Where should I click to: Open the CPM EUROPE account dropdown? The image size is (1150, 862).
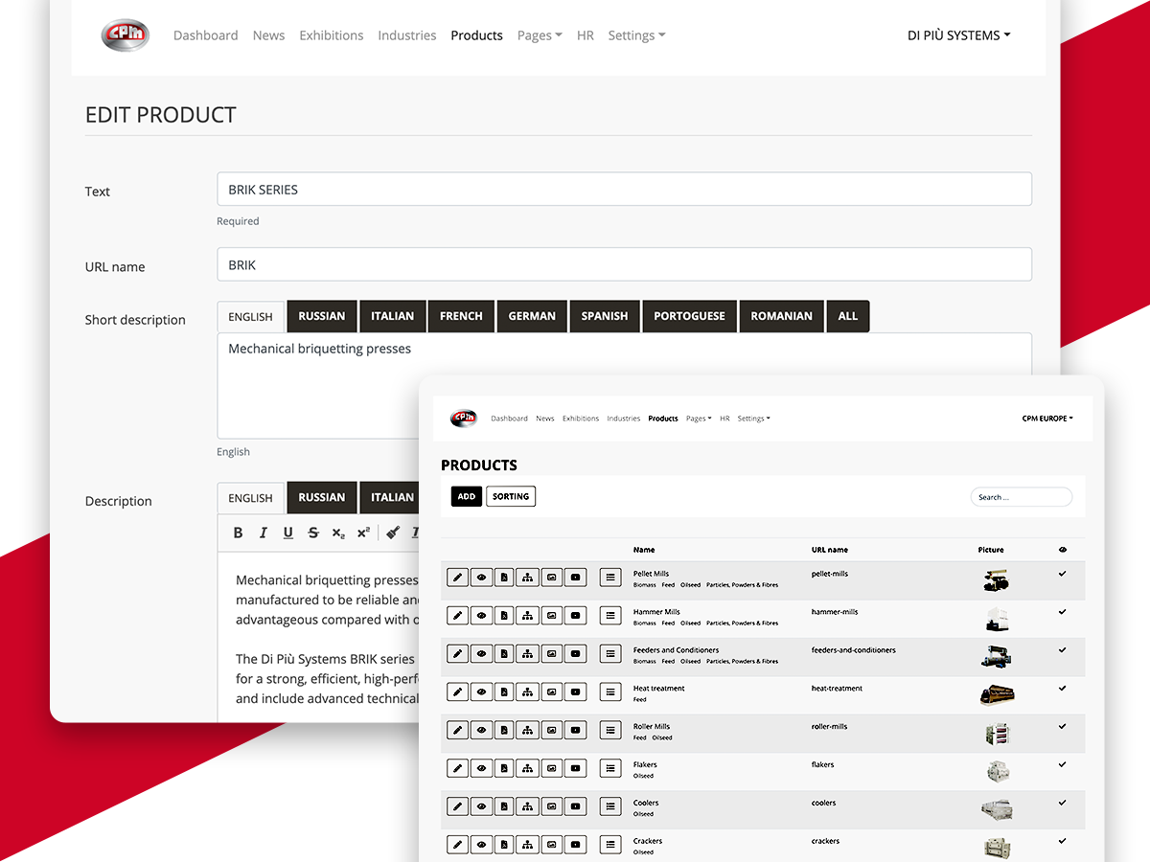point(1047,419)
